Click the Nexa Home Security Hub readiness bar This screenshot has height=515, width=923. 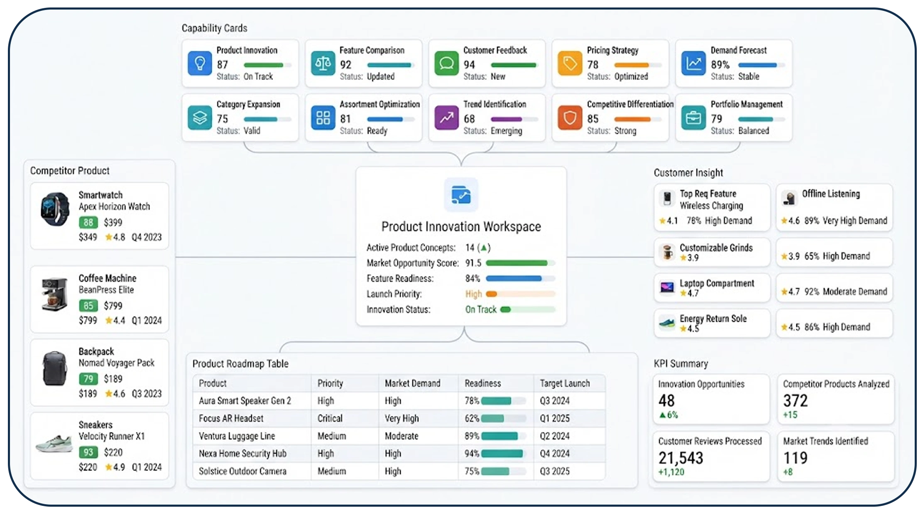pos(503,454)
